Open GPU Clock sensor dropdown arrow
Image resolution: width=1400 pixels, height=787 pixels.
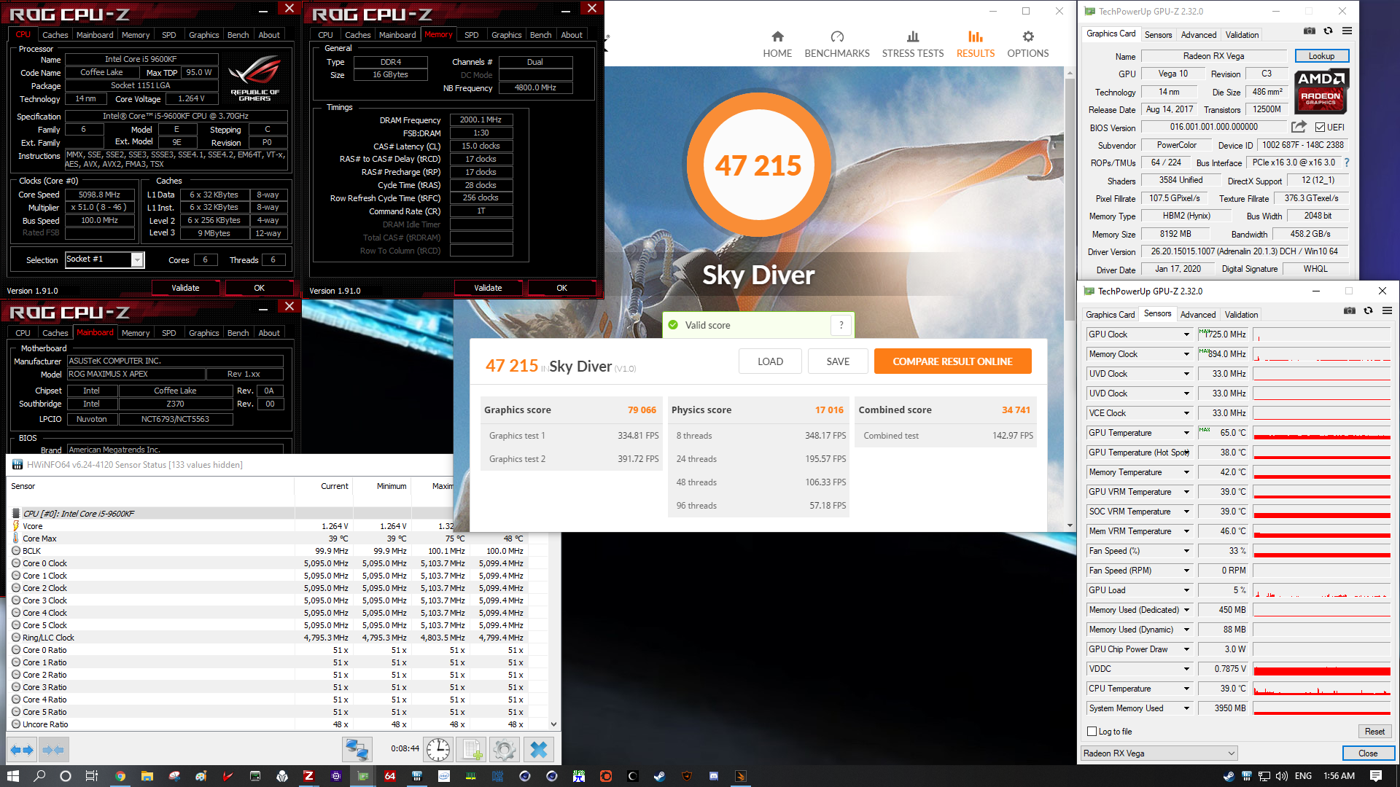click(x=1186, y=334)
